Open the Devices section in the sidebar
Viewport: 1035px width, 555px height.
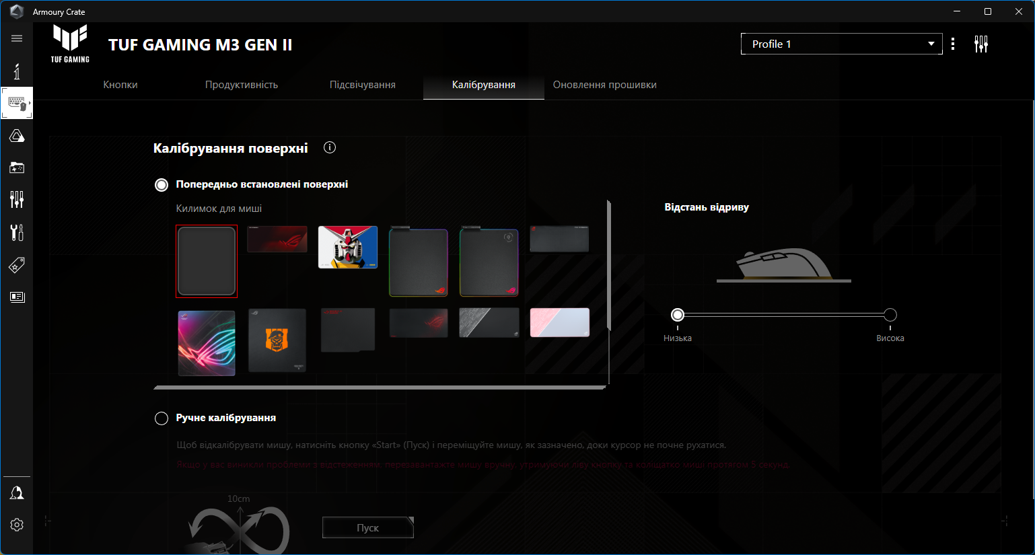point(17,103)
